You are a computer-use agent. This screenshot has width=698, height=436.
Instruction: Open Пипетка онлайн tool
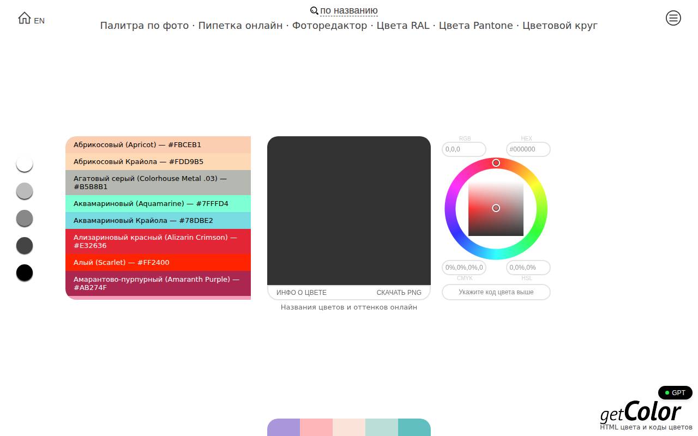coord(240,26)
